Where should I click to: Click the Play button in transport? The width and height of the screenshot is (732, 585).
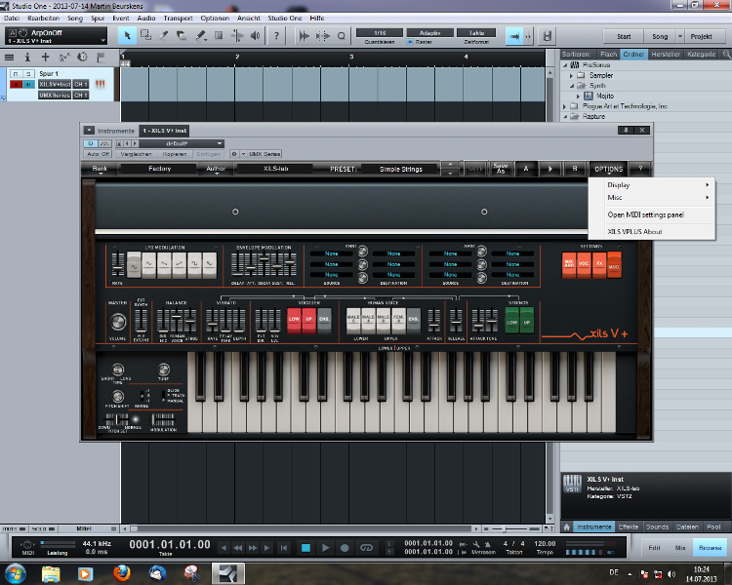point(325,548)
